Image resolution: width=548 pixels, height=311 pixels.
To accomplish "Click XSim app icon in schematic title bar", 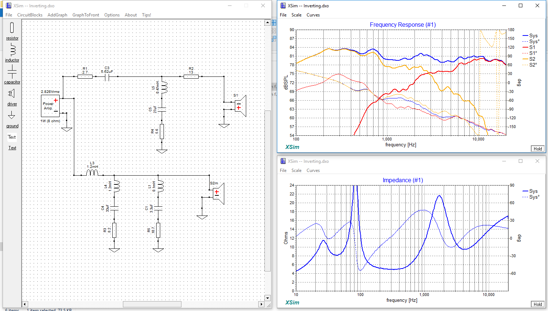I will (8, 5).
